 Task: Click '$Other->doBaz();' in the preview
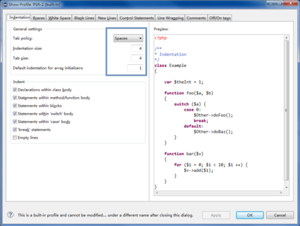coord(213,132)
